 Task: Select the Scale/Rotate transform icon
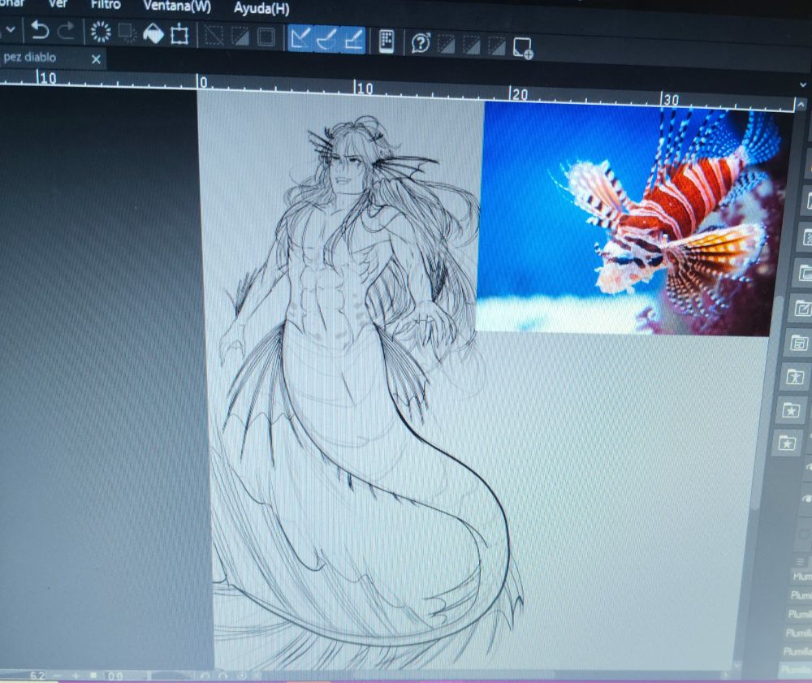(x=179, y=35)
